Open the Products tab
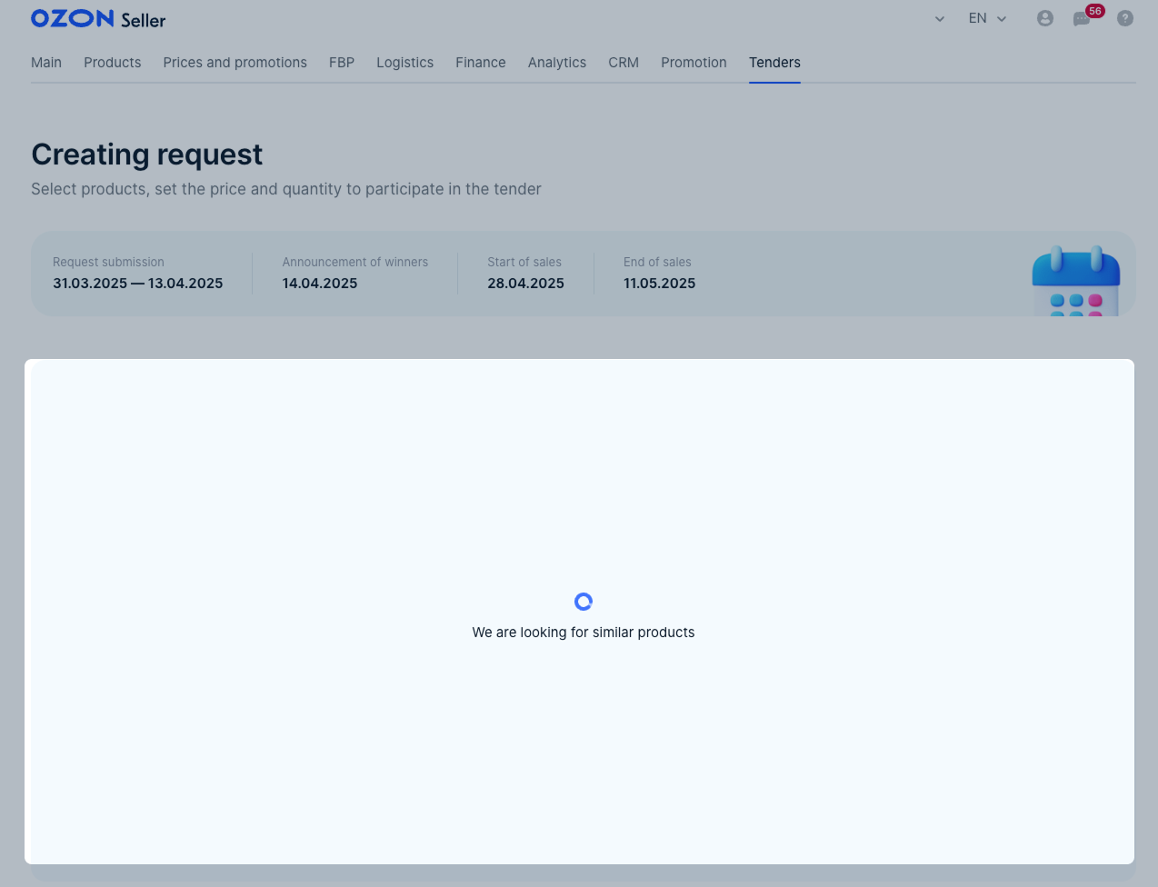Viewport: 1158px width, 887px height. coord(113,63)
